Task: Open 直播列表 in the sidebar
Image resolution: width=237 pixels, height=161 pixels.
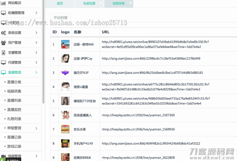Action: pyautogui.click(x=14, y=100)
